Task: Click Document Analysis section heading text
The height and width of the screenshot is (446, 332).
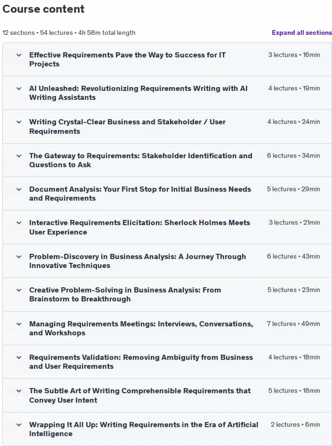Action: [140, 194]
